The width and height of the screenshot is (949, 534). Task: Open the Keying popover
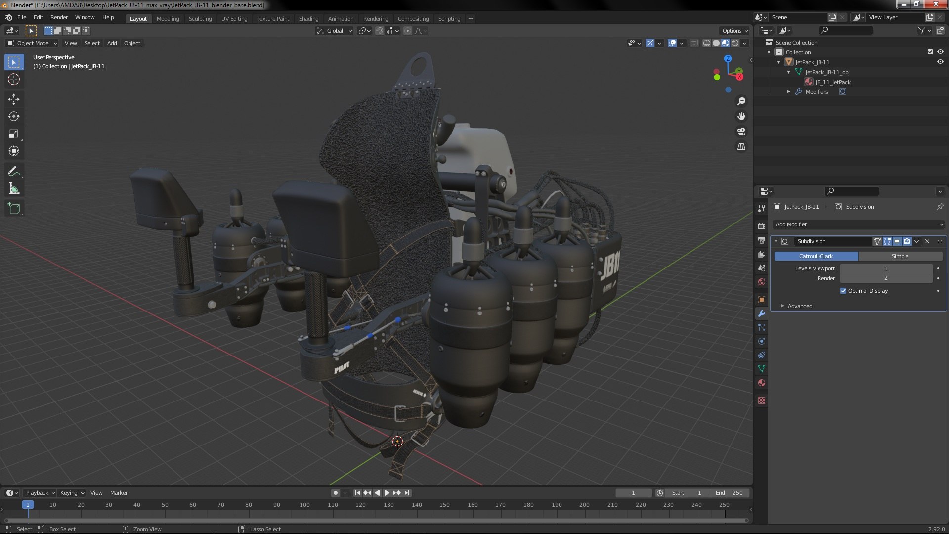point(72,493)
